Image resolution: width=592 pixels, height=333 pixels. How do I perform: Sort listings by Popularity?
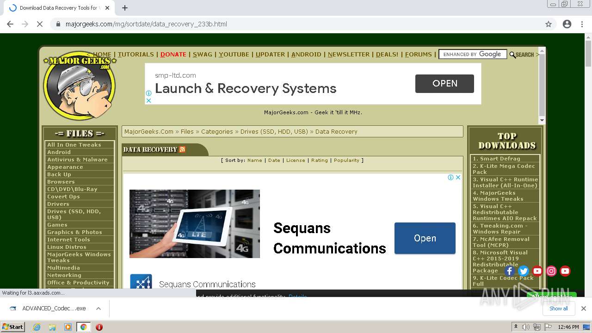click(346, 160)
